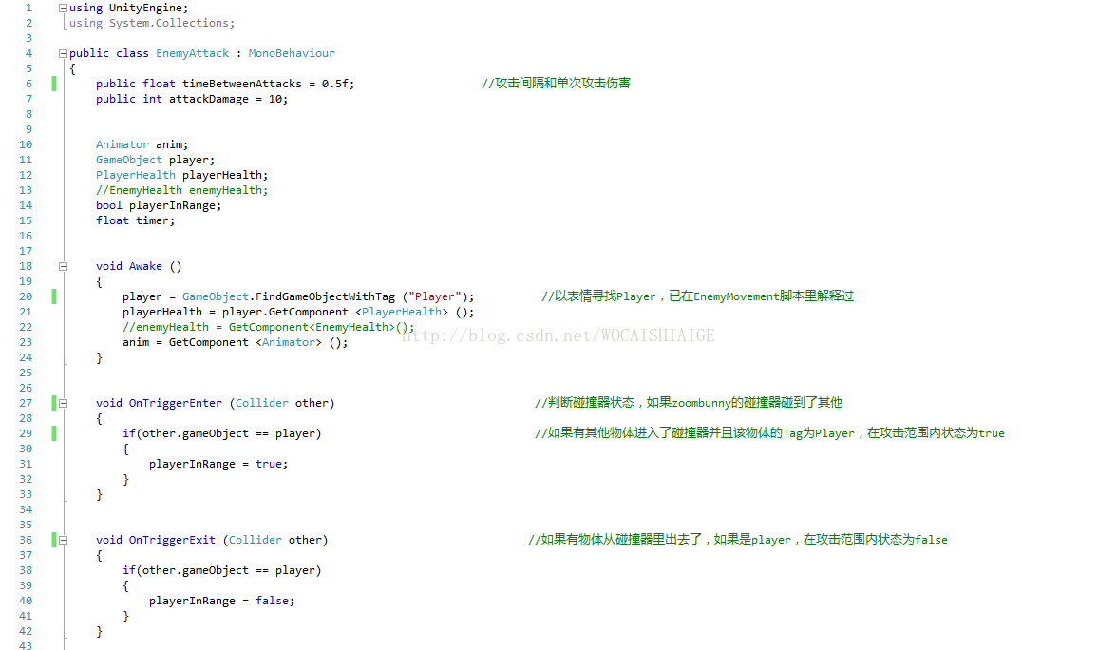Viewport: 1098px width, 650px height.
Task: Click 'GameObject player;' declaration
Action: tap(156, 160)
